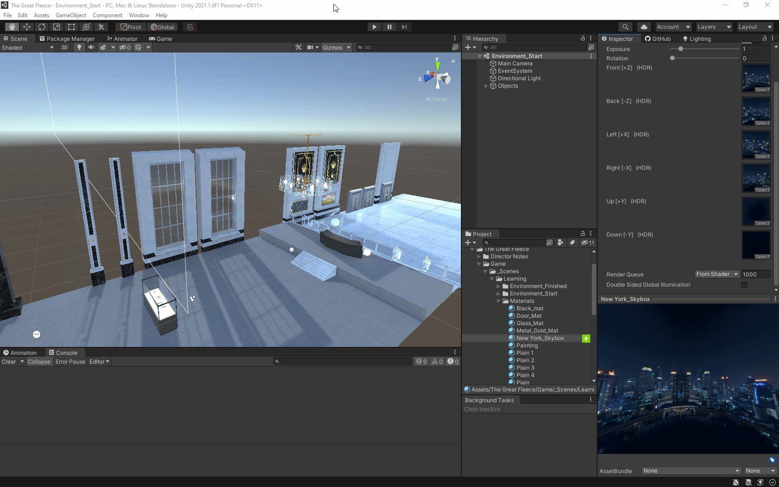Open the AssetBundle None dropdown

[691, 471]
